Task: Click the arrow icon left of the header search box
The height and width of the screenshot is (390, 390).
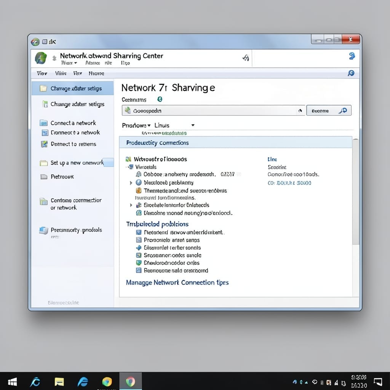Action: pos(246,58)
